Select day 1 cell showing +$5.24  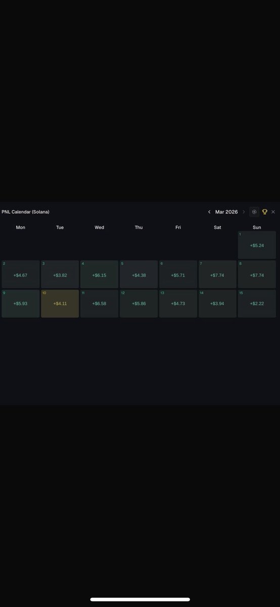click(x=257, y=245)
